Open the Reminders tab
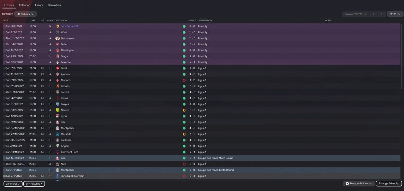Viewport: 404px width, 191px height. [54, 5]
